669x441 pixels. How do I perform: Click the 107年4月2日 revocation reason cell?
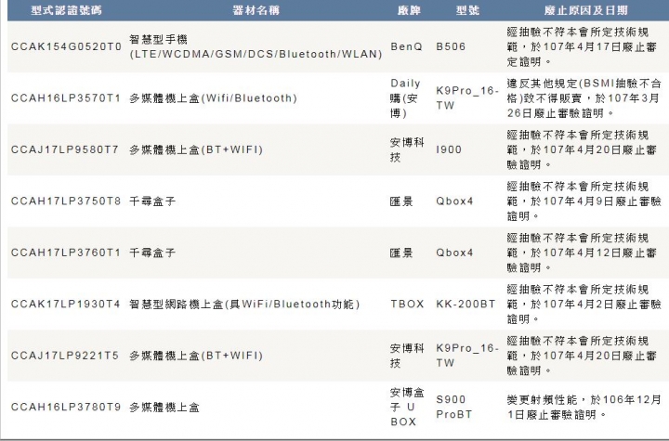pyautogui.click(x=584, y=305)
